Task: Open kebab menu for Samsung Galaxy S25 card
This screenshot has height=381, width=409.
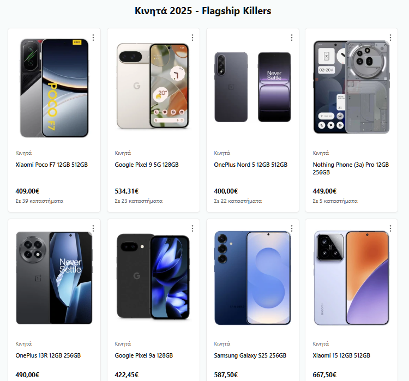Action: (292, 228)
